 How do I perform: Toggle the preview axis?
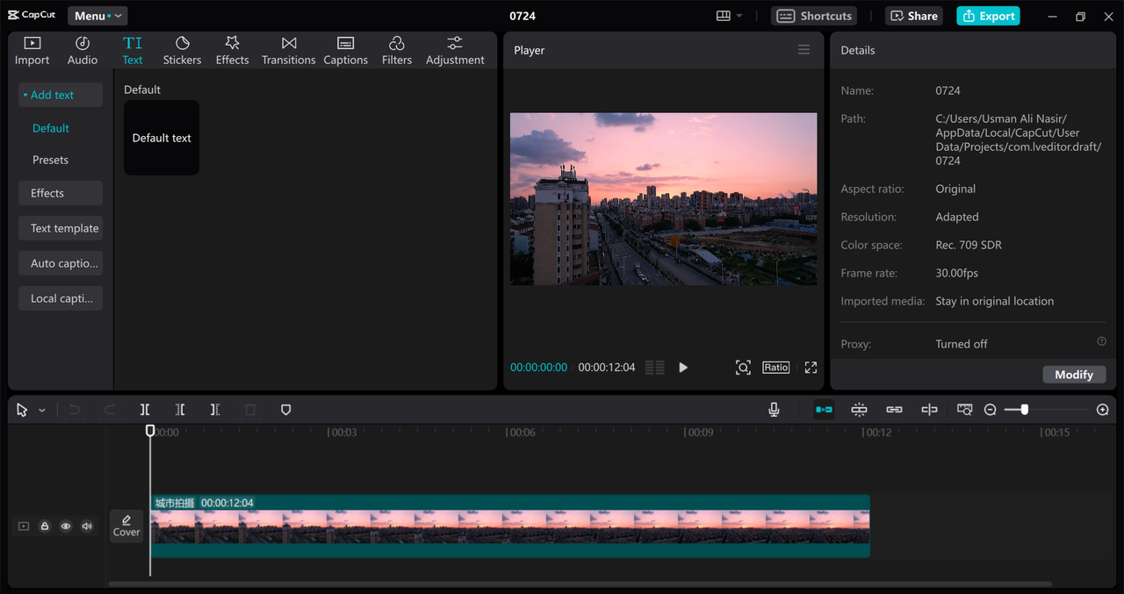point(929,410)
